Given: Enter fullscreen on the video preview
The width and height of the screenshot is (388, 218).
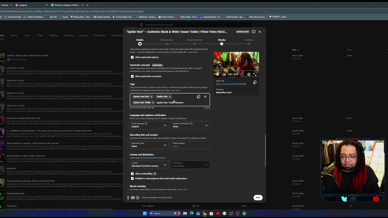Looking at the screenshot, I should pyautogui.click(x=255, y=74).
